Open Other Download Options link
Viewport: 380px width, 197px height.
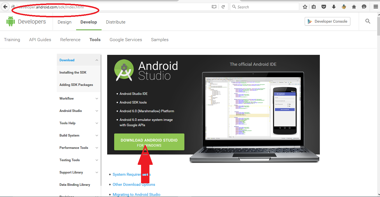click(x=134, y=184)
